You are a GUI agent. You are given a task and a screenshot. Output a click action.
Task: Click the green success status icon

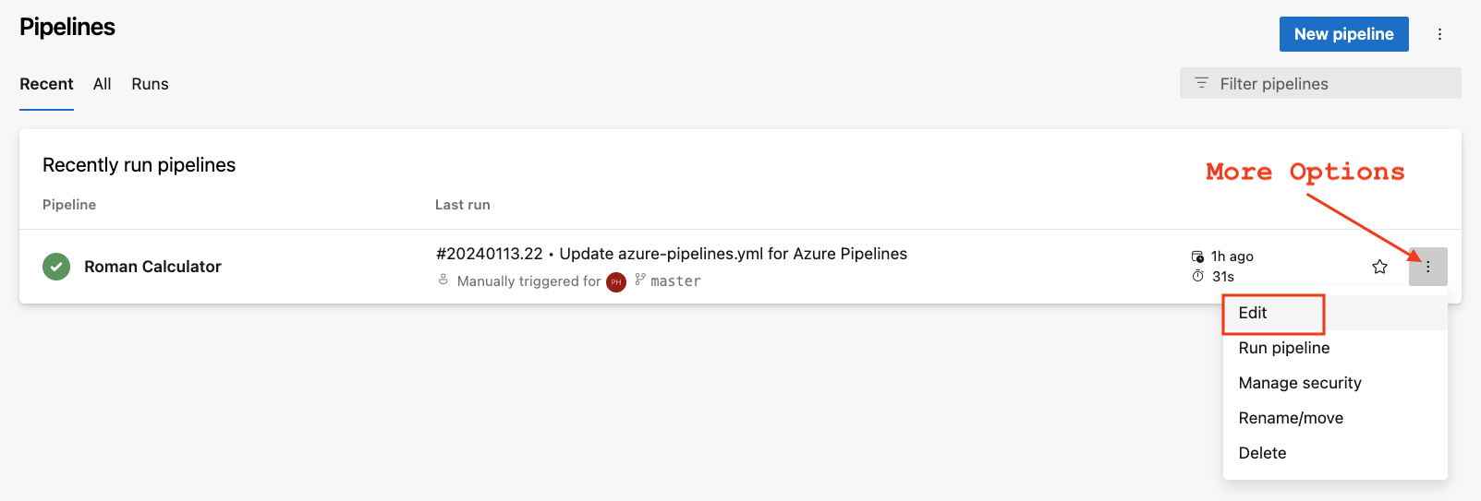point(56,267)
